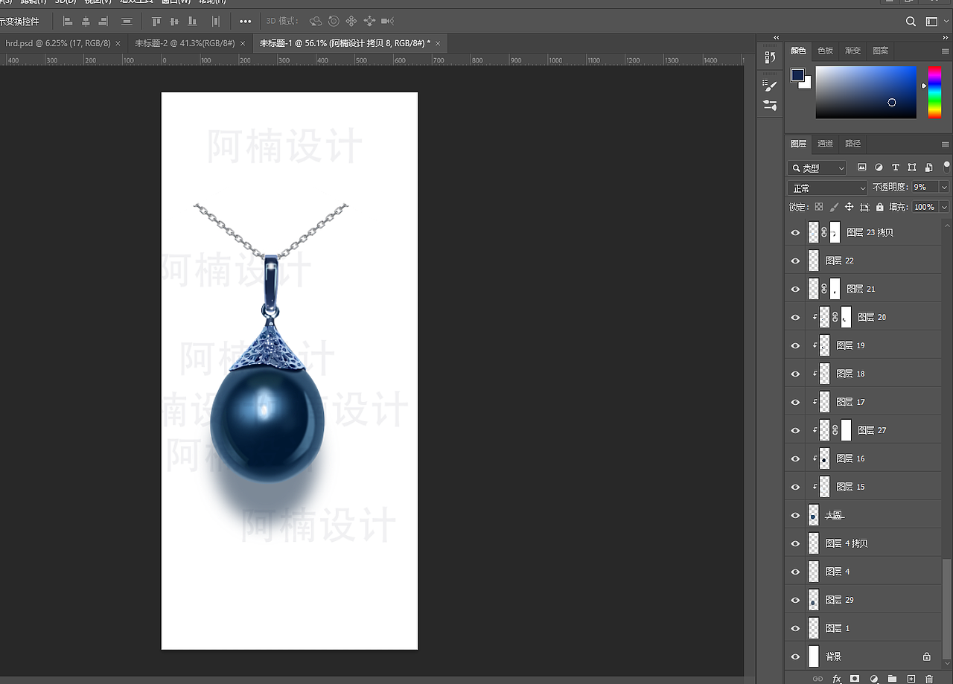Viewport: 953px width, 684px height.
Task: Open the workspace switcher icon
Action: (931, 22)
